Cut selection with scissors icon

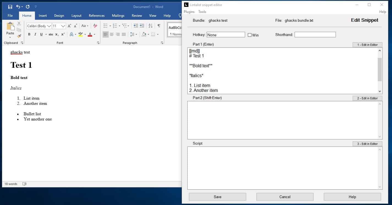click(x=19, y=24)
